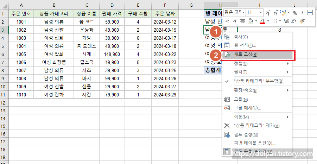Click "상품 카테고리" 제거(V) menu item

257,125
